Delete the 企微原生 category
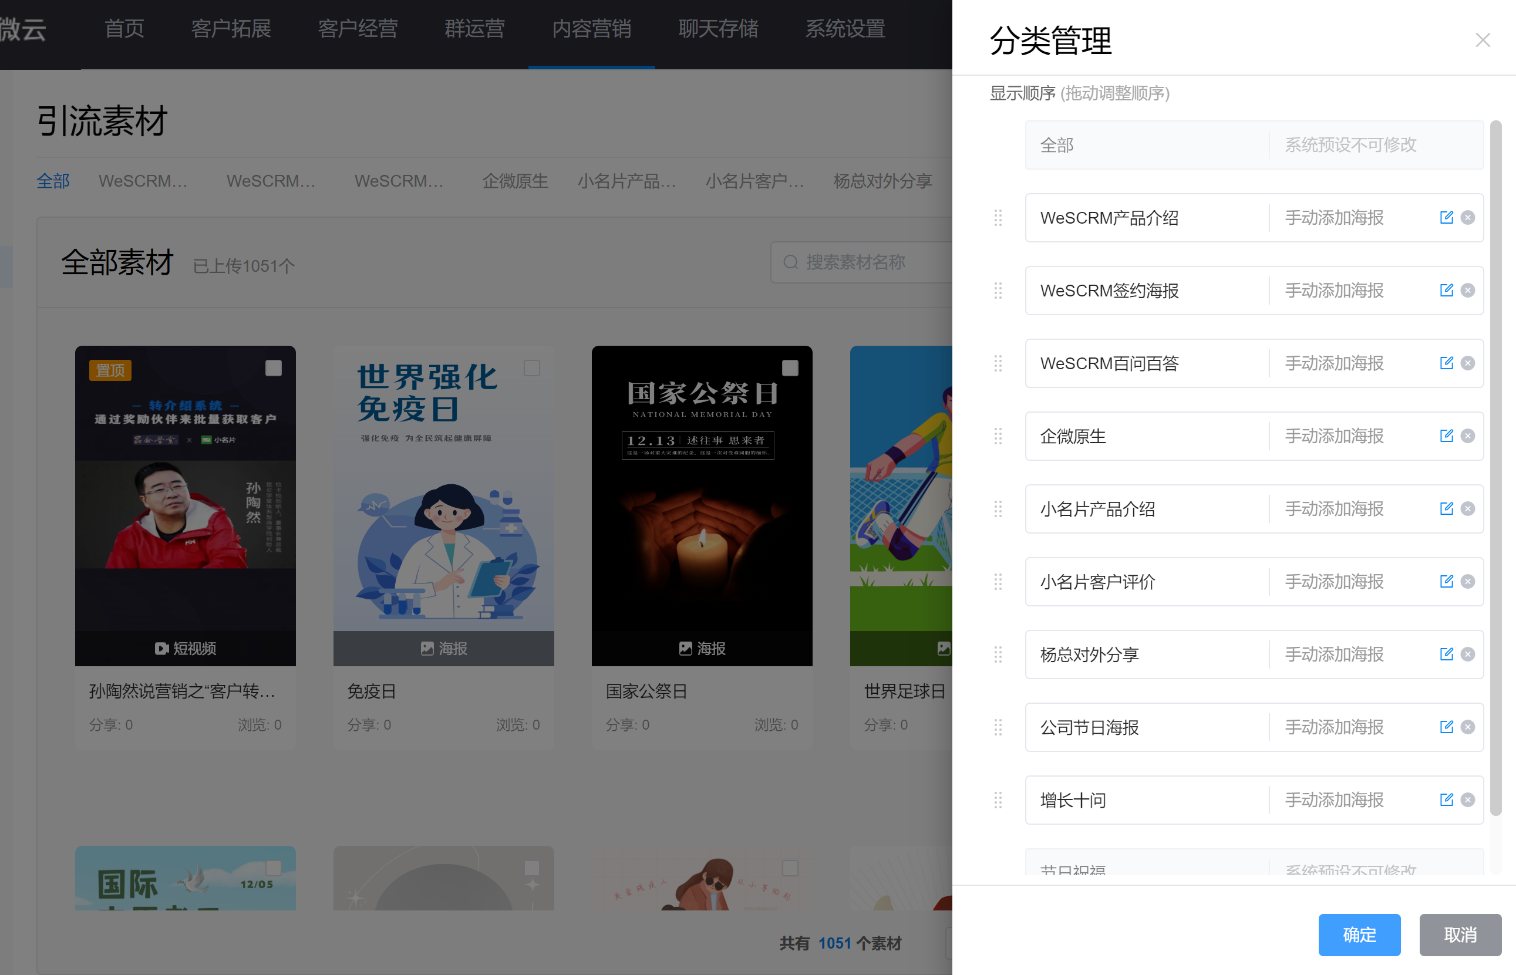 pyautogui.click(x=1467, y=436)
